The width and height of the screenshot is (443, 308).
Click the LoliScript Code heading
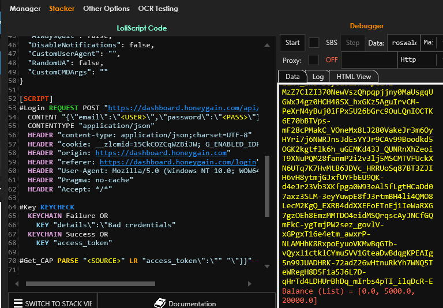pyautogui.click(x=141, y=28)
